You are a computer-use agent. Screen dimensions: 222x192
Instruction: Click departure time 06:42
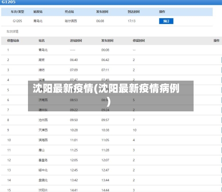pos(105,60)
